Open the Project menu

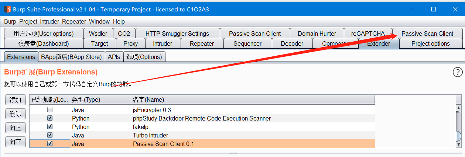[28, 21]
